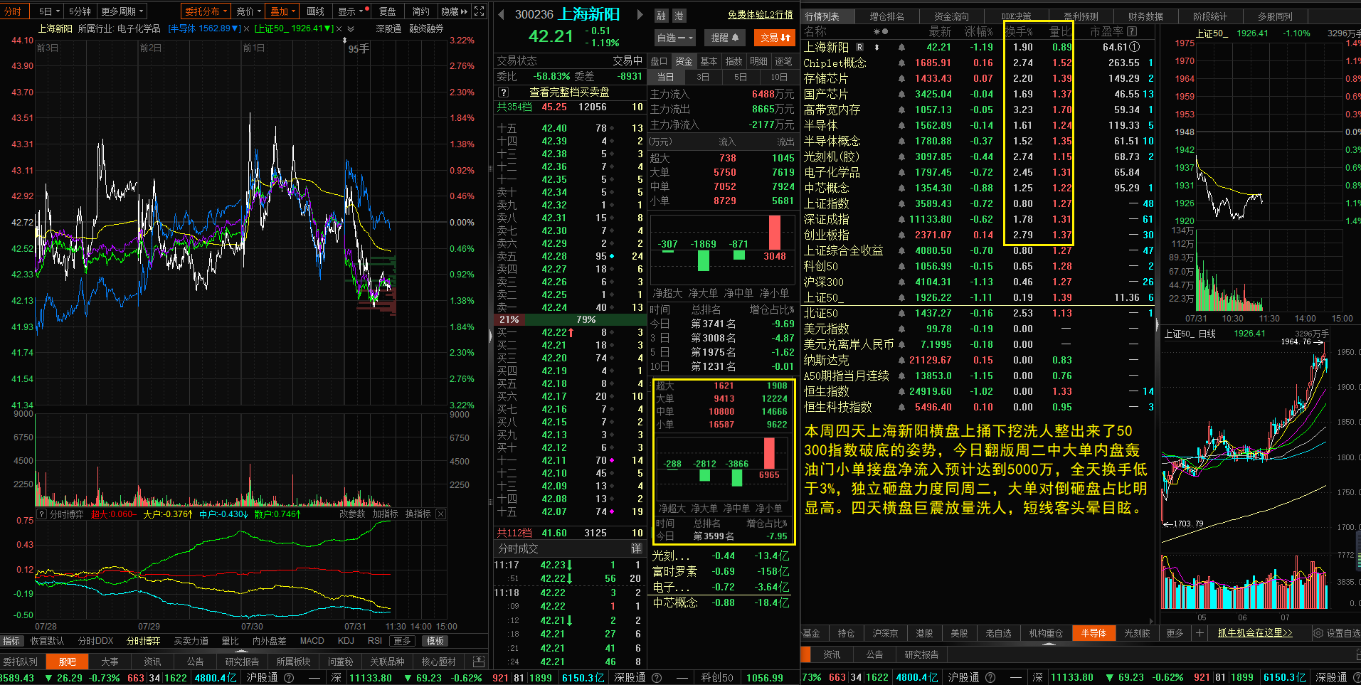Open 设置自选 settings gear
The image size is (1361, 685).
(1318, 633)
